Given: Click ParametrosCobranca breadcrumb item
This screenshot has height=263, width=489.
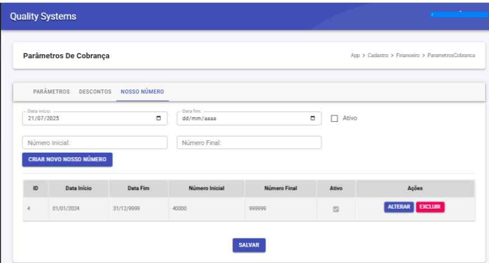Looking at the screenshot, I should tap(451, 56).
